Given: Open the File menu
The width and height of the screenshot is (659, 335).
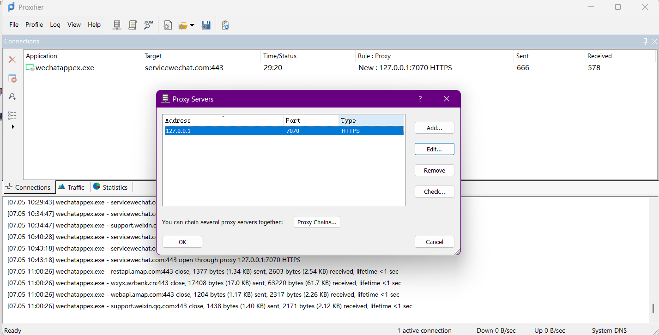Looking at the screenshot, I should pos(14,25).
